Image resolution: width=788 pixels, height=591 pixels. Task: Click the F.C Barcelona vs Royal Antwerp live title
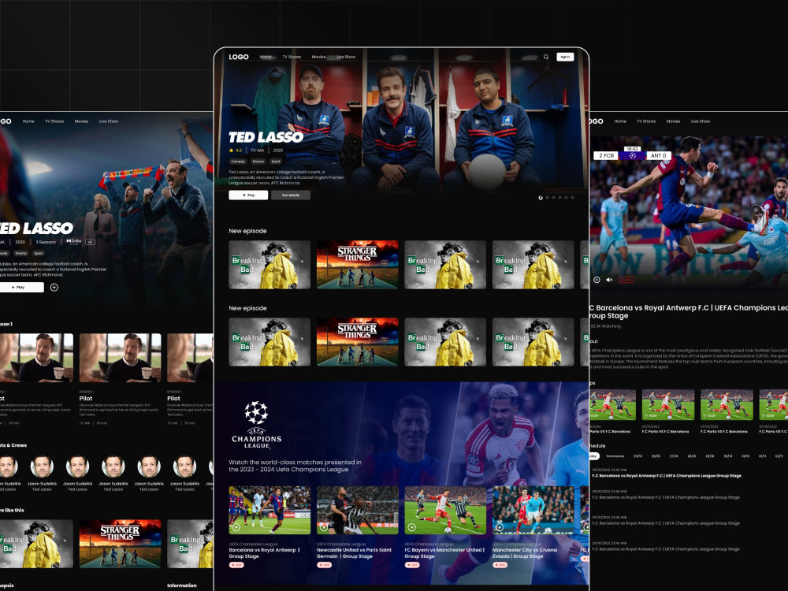[x=689, y=311]
